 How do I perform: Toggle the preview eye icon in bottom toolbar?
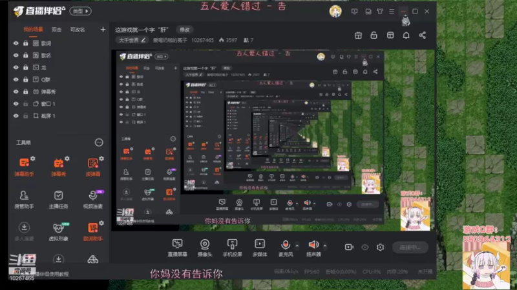point(364,247)
